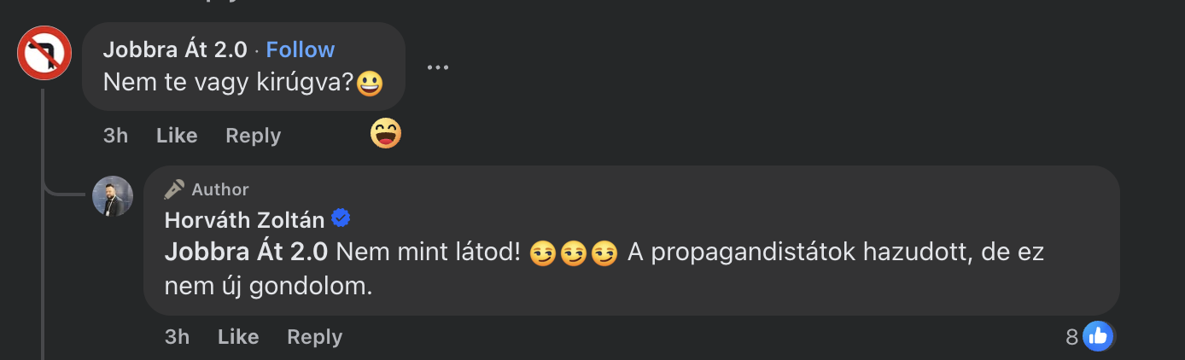Click the blue thumbs-up reaction icon
This screenshot has height=360, width=1185.
point(1098,337)
